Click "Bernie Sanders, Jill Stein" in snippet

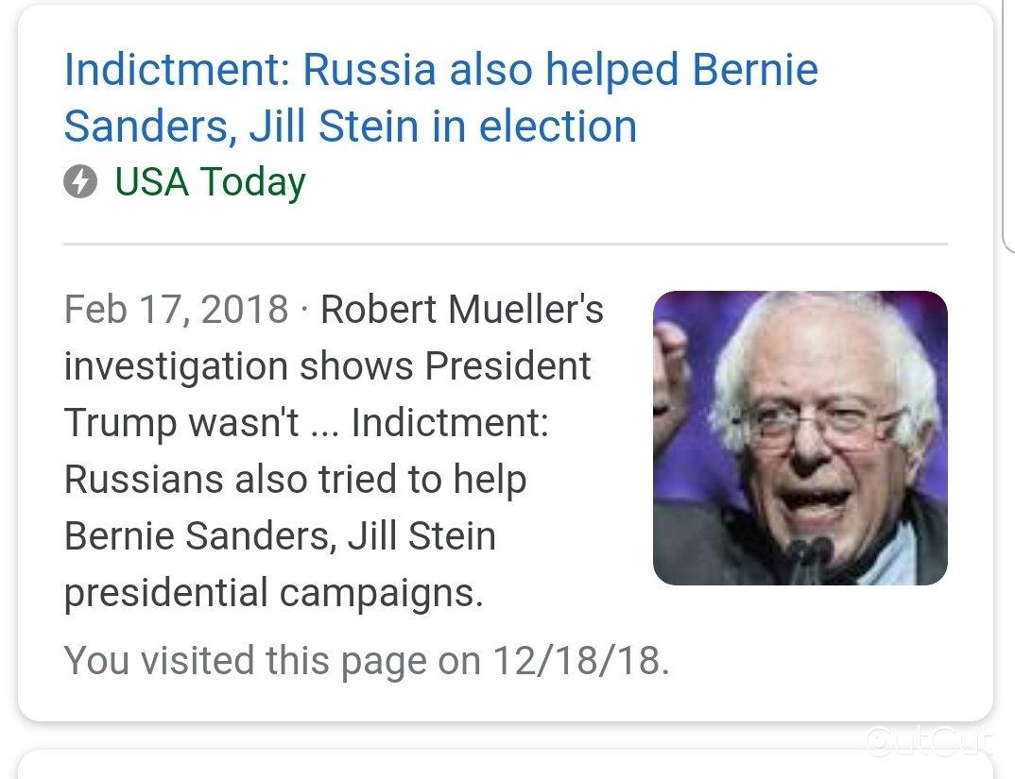pos(281,536)
